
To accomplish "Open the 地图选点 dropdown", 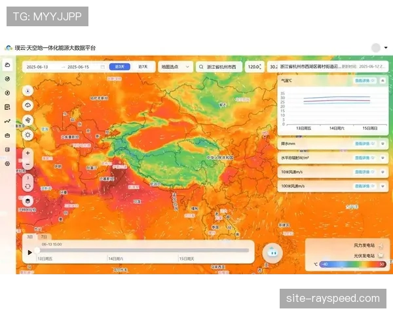I will [x=175, y=67].
